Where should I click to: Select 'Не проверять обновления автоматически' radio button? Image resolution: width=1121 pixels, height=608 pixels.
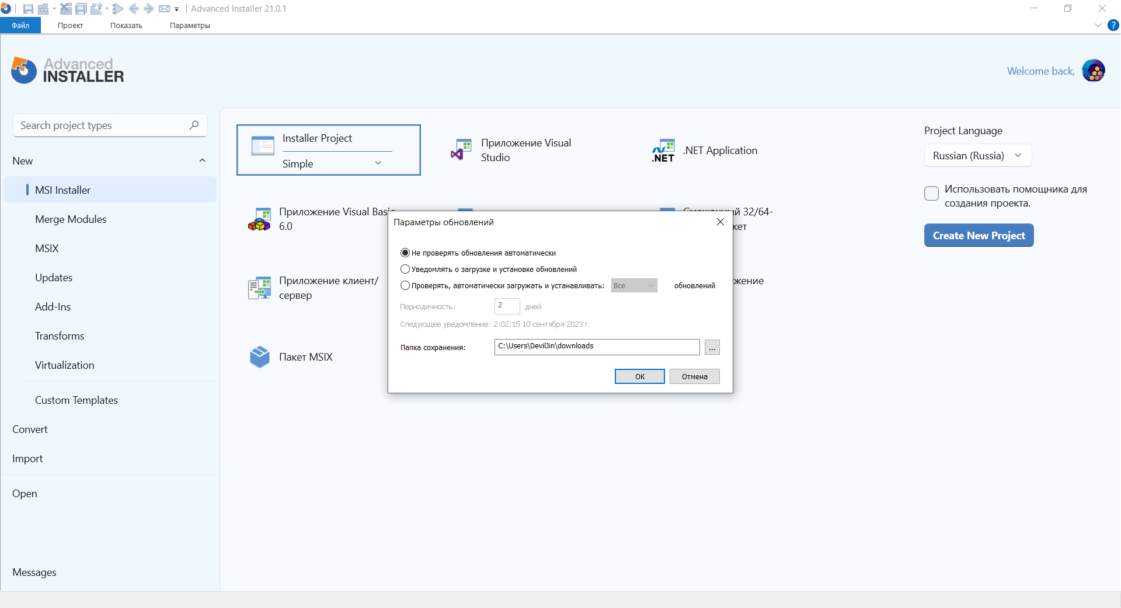pos(405,253)
